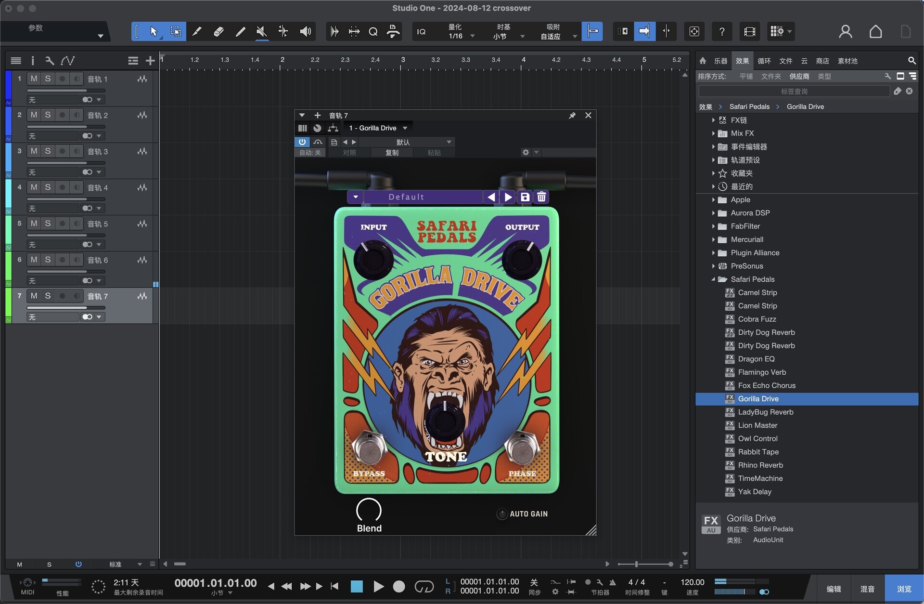This screenshot has width=924, height=604.
Task: Select FabFilter from plugin list
Action: tap(745, 226)
